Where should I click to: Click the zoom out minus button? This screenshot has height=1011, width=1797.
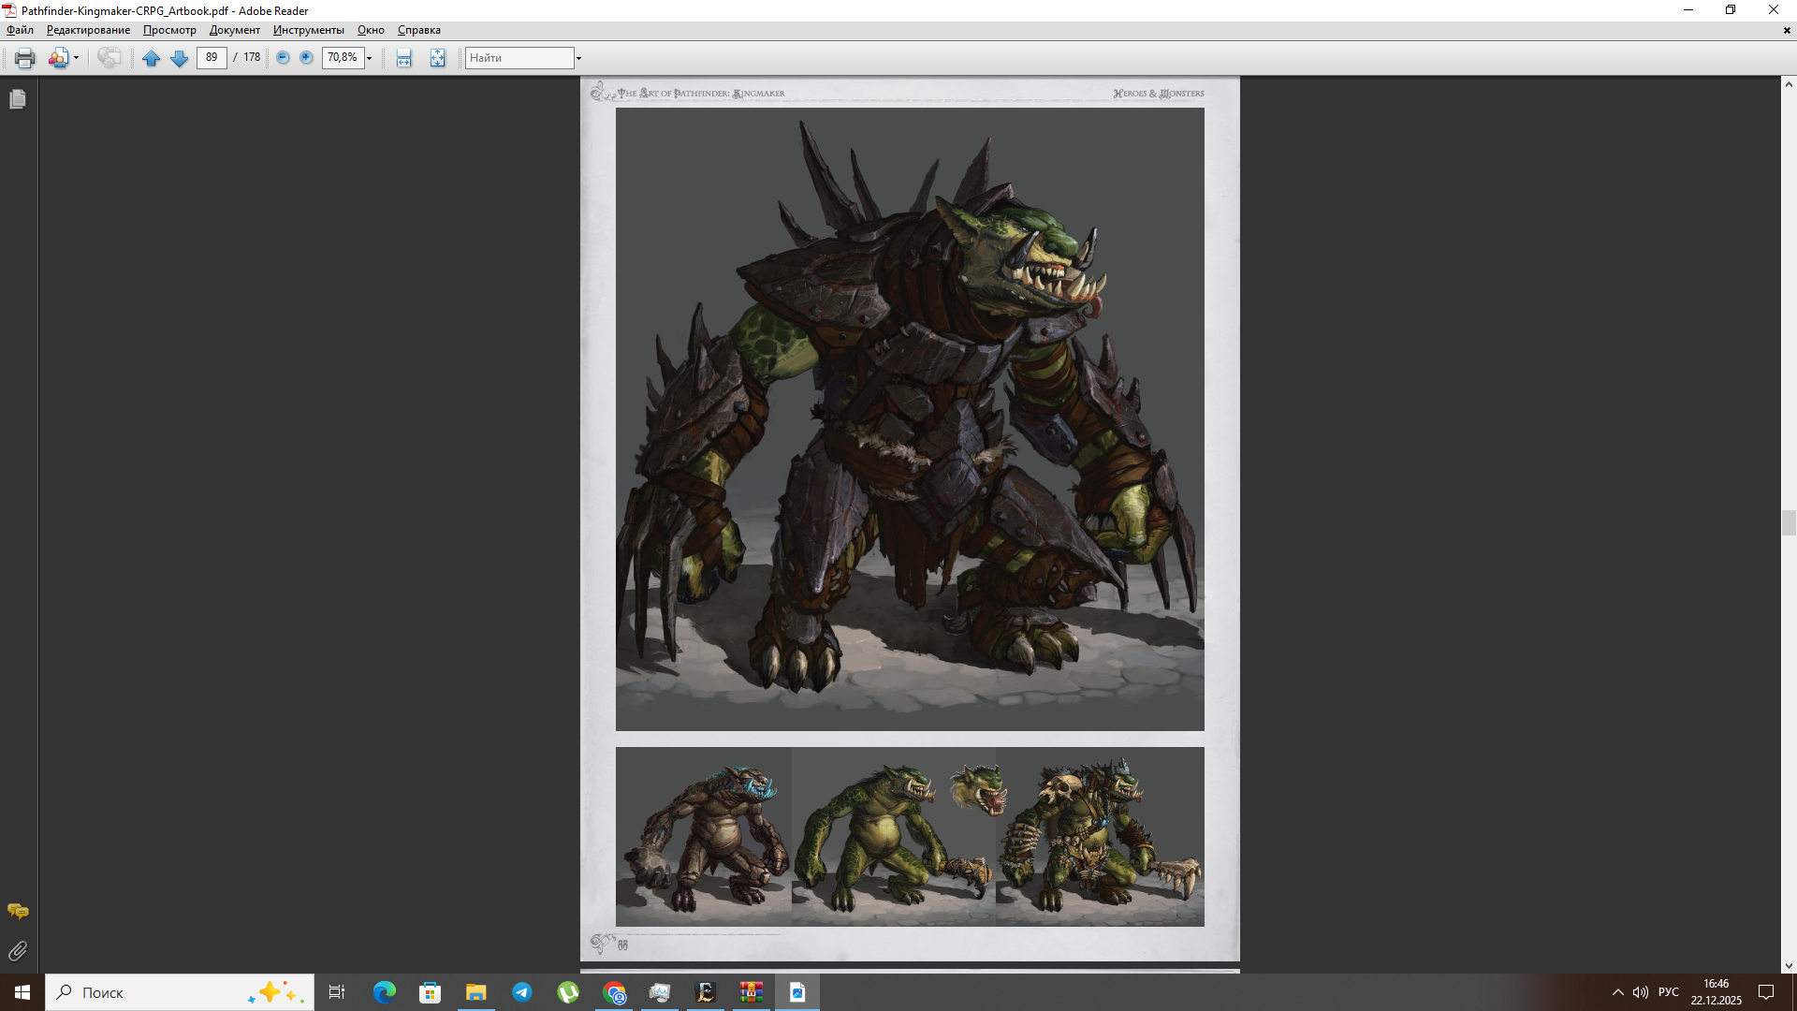(x=283, y=58)
